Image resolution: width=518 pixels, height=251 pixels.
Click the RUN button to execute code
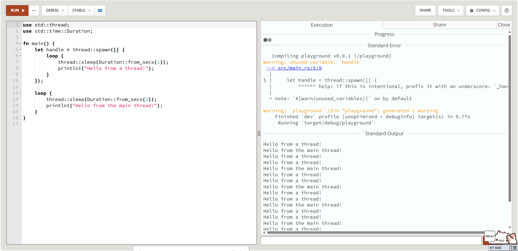(17, 11)
